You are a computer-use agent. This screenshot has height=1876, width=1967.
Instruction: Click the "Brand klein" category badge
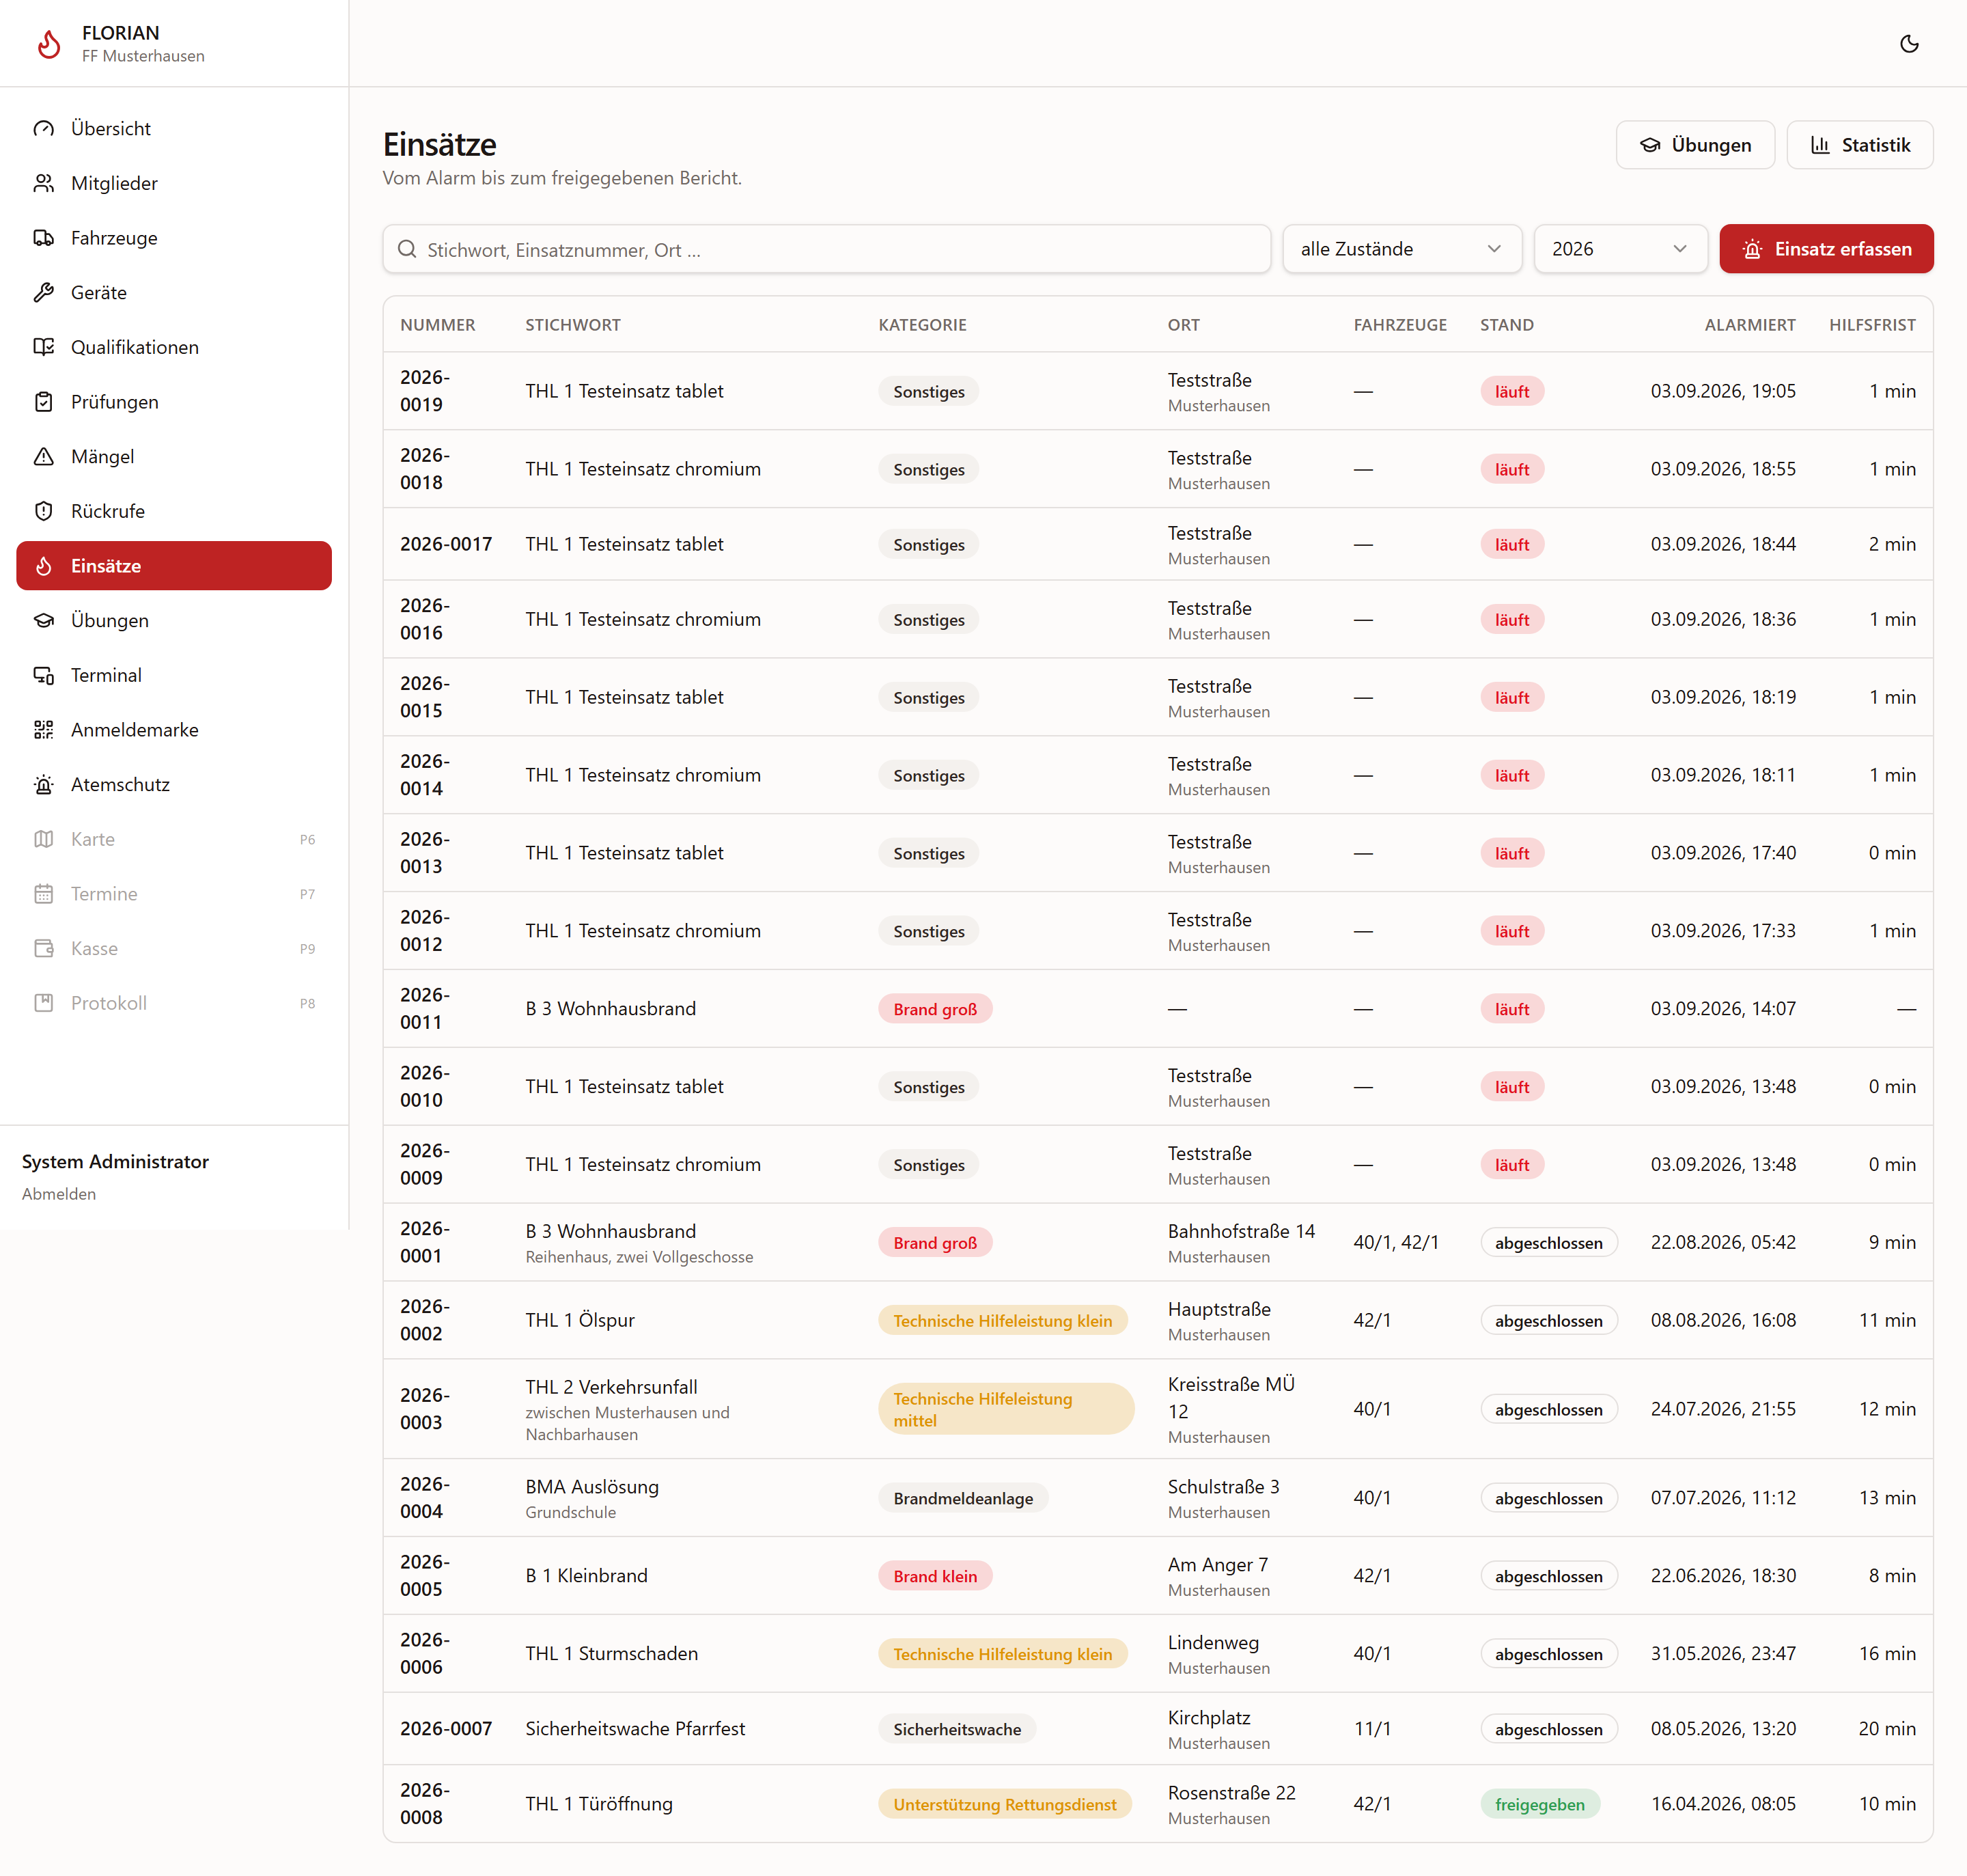[934, 1576]
